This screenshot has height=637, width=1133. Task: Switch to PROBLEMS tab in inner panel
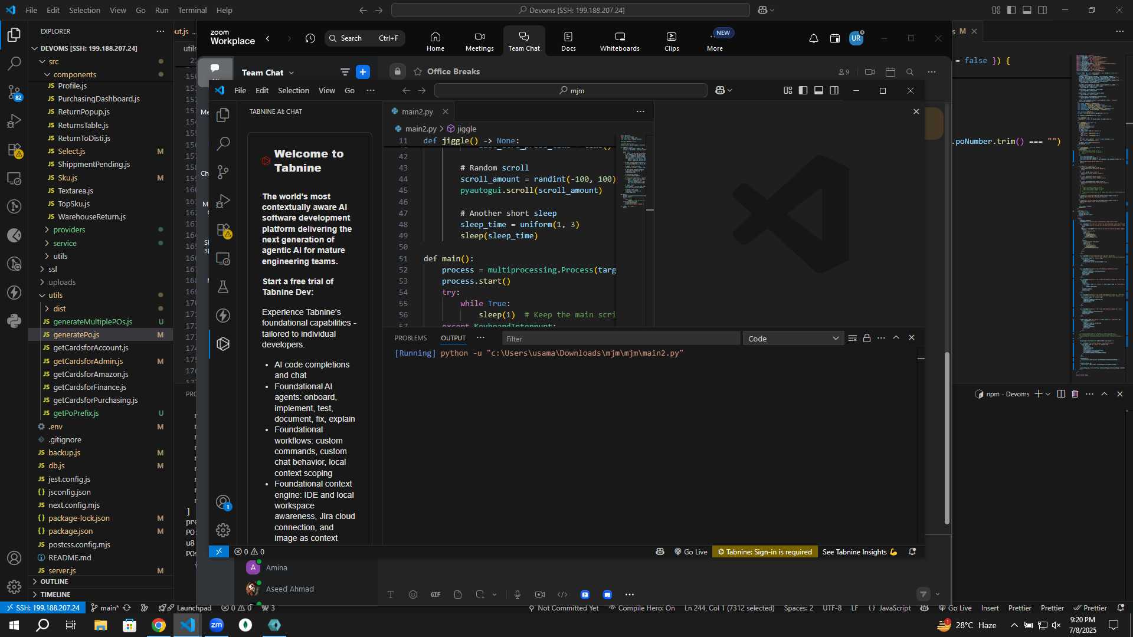(x=411, y=338)
